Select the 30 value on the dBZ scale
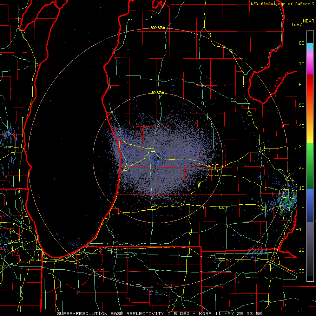This screenshot has width=316, height=316. 302,146
